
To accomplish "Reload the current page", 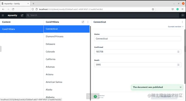I will click(13, 9).
